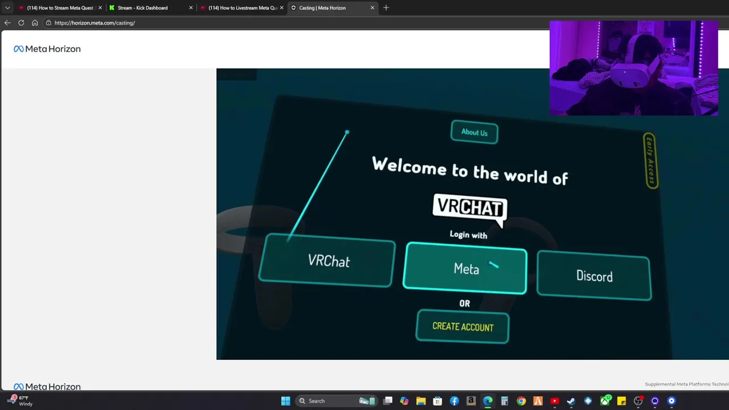The height and width of the screenshot is (410, 729).
Task: Open Sticky Notes from the taskbar
Action: click(x=621, y=401)
